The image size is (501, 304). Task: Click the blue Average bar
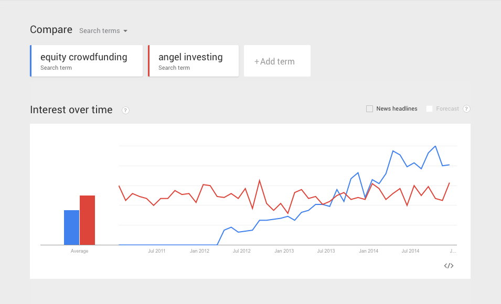coord(71,227)
